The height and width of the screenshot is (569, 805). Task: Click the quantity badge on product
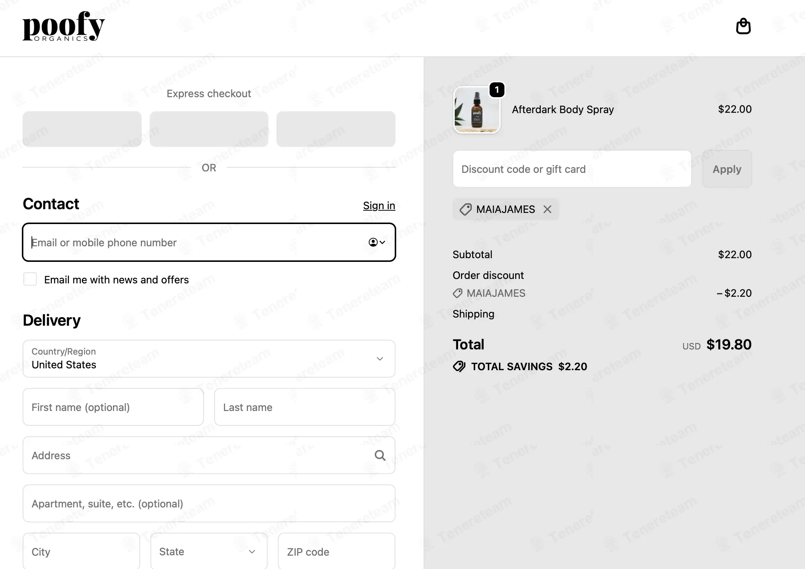coord(497,90)
